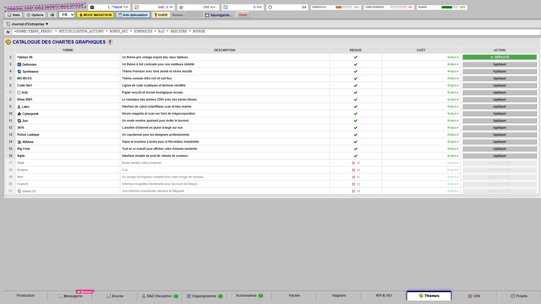Image resolution: width=541 pixels, height=304 pixels.
Task: Click the help question mark beside catalogue title
Action: tap(110, 42)
